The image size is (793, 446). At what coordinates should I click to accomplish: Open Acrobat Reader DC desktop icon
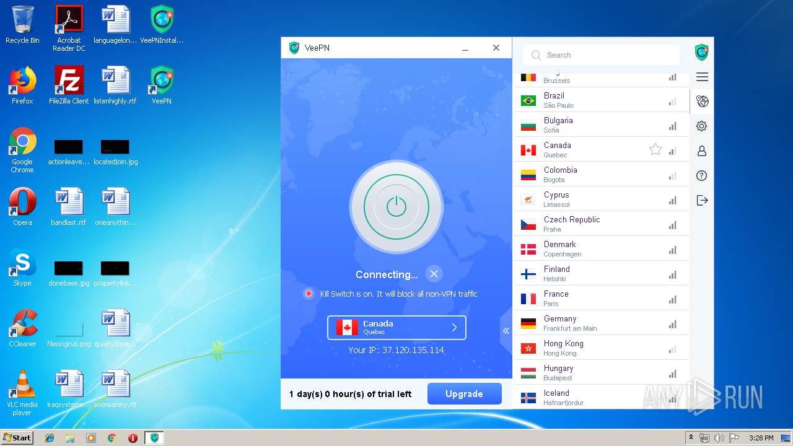69,28
